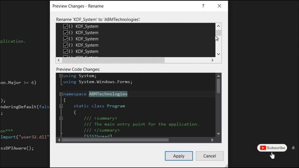The width and height of the screenshot is (299, 168).
Task: Click code preview horizontal scrollbar thumb
Action: 115,140
